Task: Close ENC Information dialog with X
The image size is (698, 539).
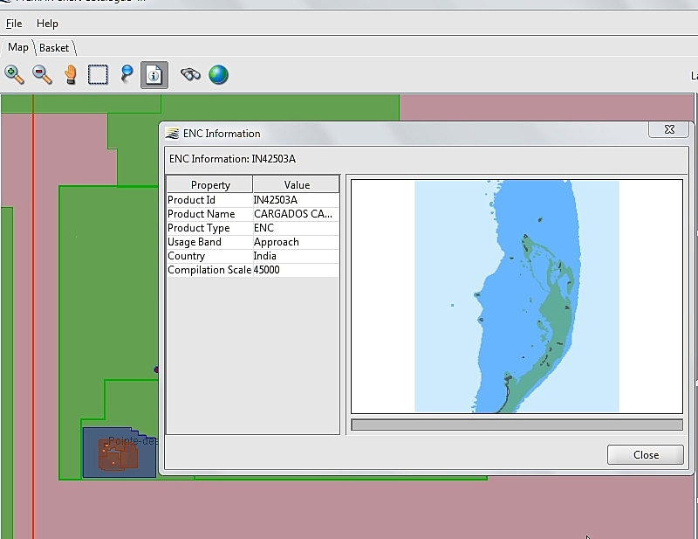Action: 669,129
